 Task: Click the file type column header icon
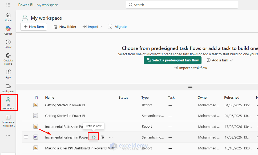coord(36,97)
